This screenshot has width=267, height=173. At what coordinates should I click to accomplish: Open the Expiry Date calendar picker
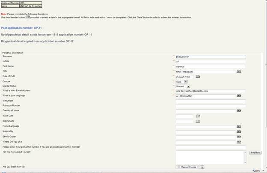click(198, 121)
